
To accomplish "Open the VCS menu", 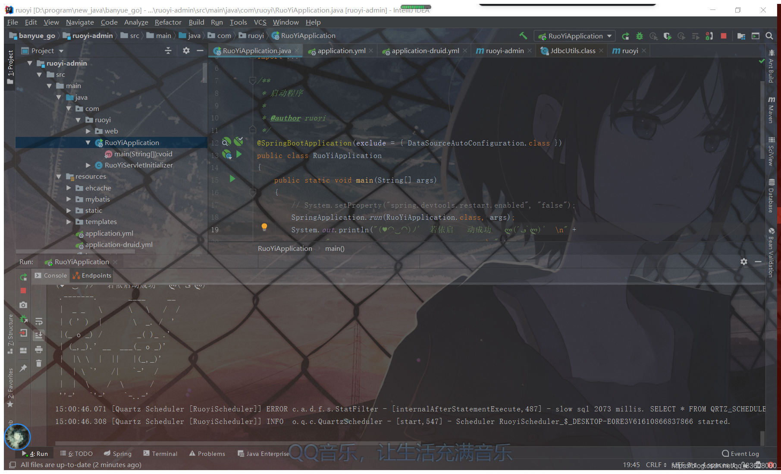I will (260, 22).
